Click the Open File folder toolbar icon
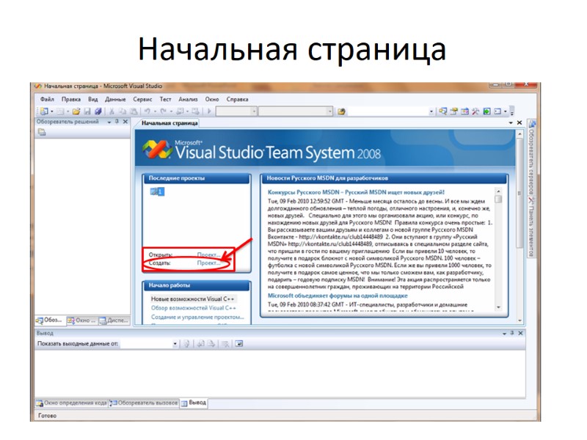The width and height of the screenshot is (587, 440). click(76, 111)
